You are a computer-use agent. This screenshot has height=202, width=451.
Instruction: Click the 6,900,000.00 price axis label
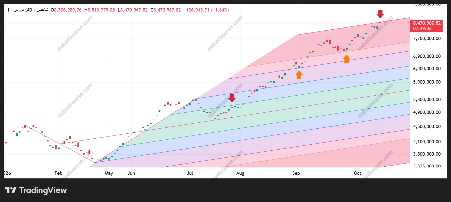coord(427,56)
